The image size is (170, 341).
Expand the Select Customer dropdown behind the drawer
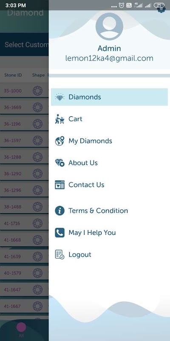click(x=24, y=45)
